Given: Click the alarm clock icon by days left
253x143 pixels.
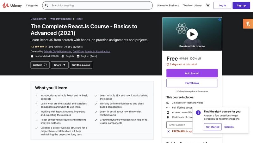Looking at the screenshot, I should point(168,64).
